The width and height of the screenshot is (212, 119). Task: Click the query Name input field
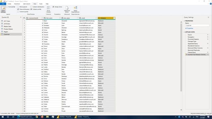(x=197, y=25)
